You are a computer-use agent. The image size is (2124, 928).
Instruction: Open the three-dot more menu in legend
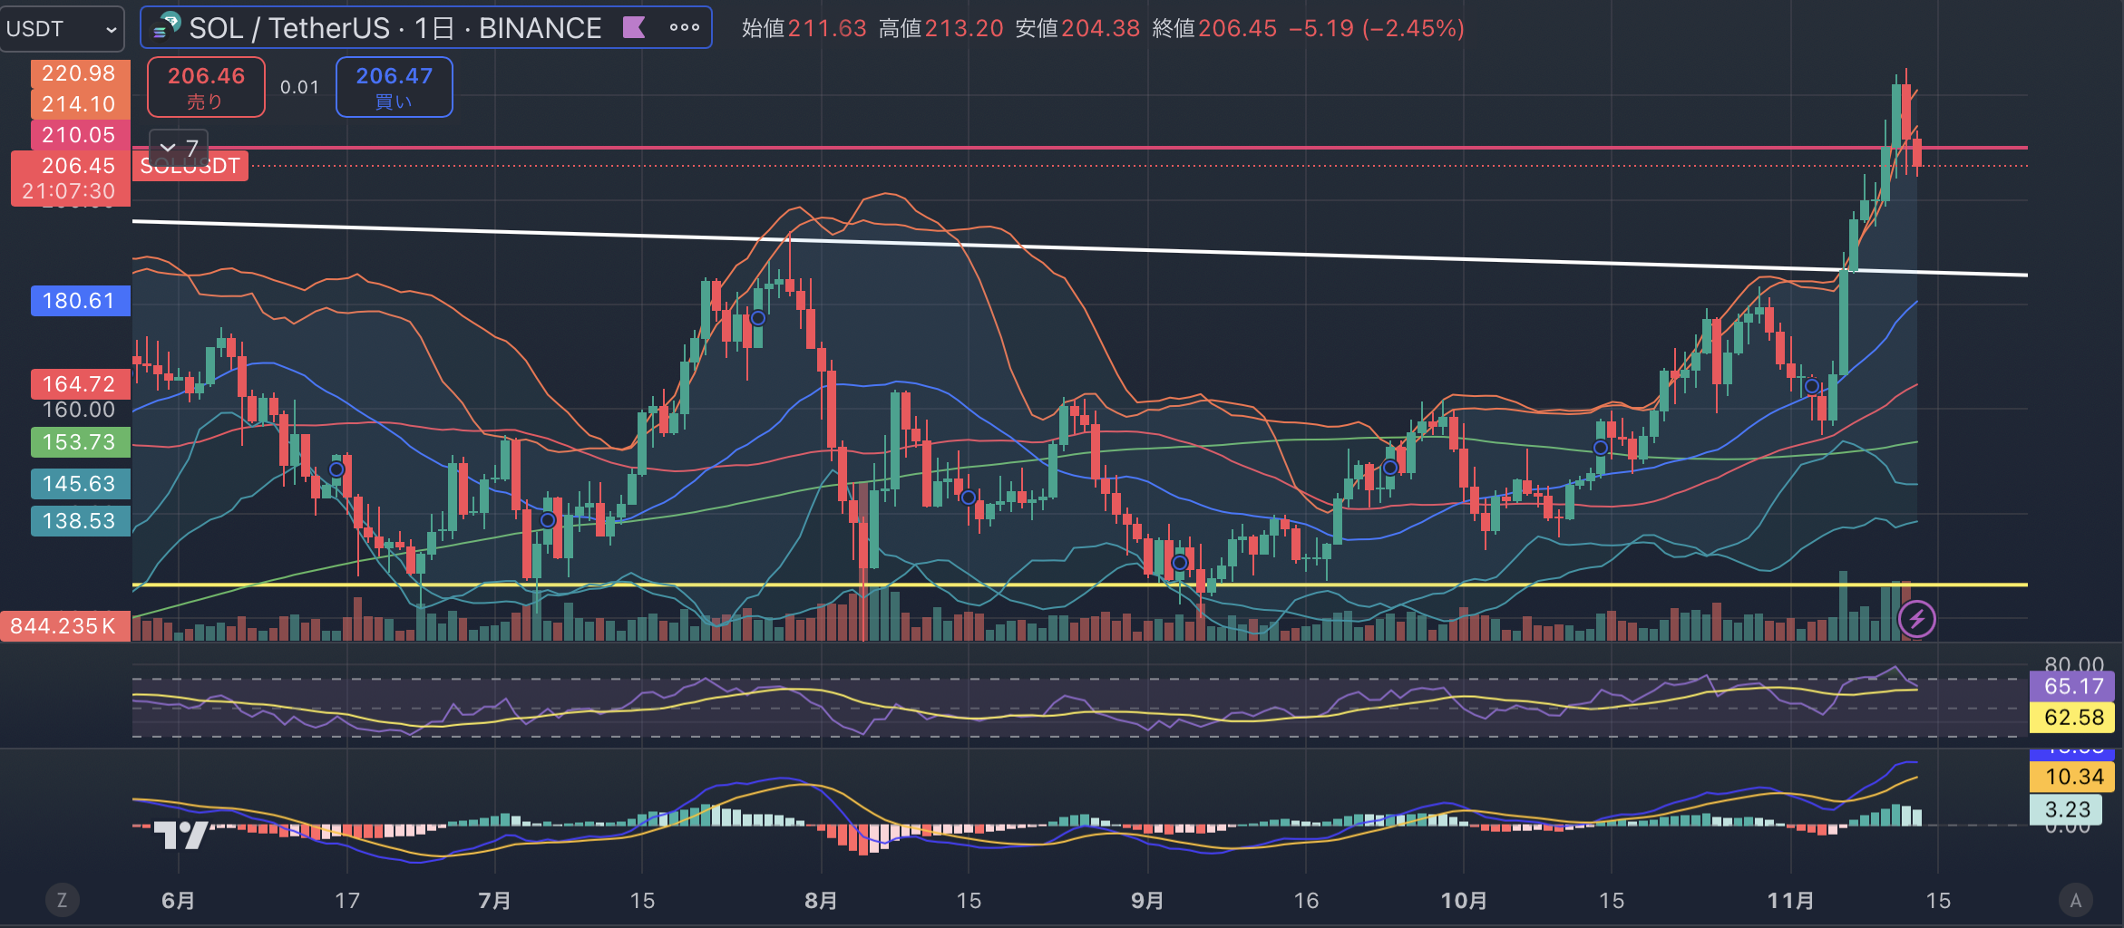click(685, 28)
